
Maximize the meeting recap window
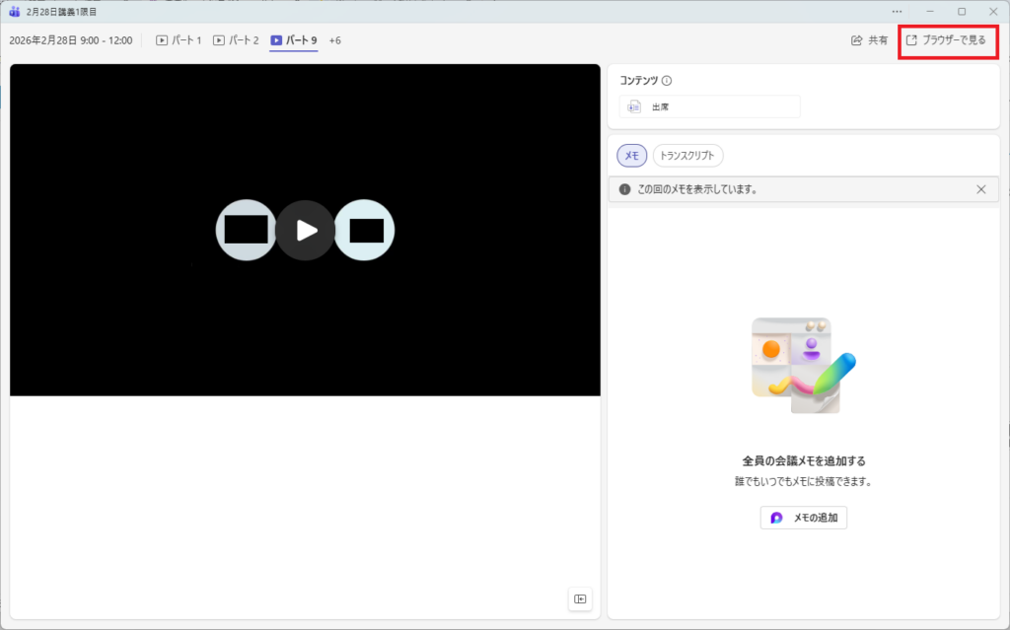coord(962,12)
